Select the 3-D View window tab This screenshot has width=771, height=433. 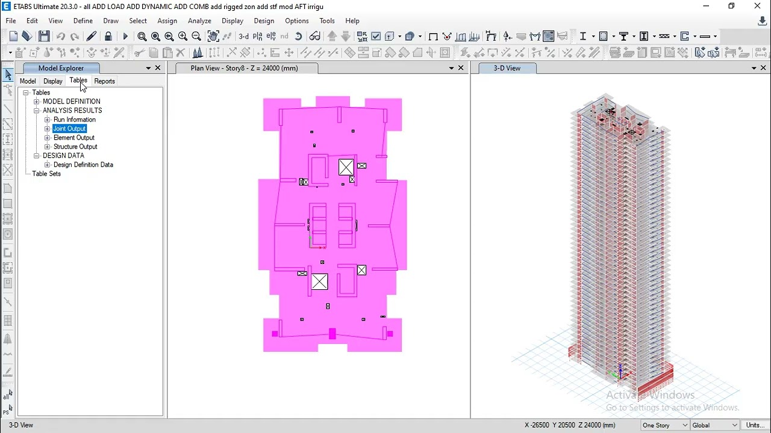[x=507, y=68]
